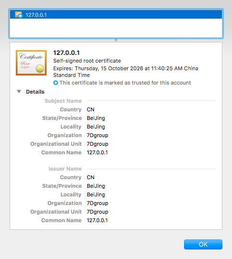Click empty area in the certificate list box
Image resolution: width=232 pixels, height=259 pixels.
point(116,28)
